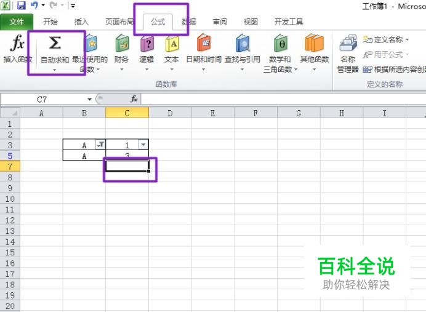Select column E header
The width and height of the screenshot is (426, 312).
[x=213, y=113]
